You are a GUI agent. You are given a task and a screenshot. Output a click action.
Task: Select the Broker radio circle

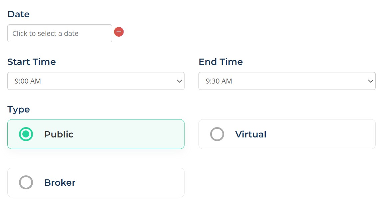pyautogui.click(x=26, y=182)
